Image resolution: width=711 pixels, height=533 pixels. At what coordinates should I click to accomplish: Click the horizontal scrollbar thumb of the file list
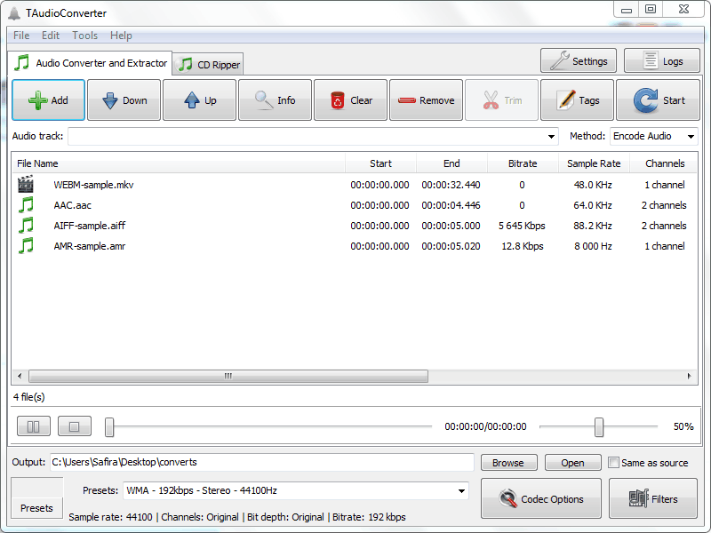[228, 376]
